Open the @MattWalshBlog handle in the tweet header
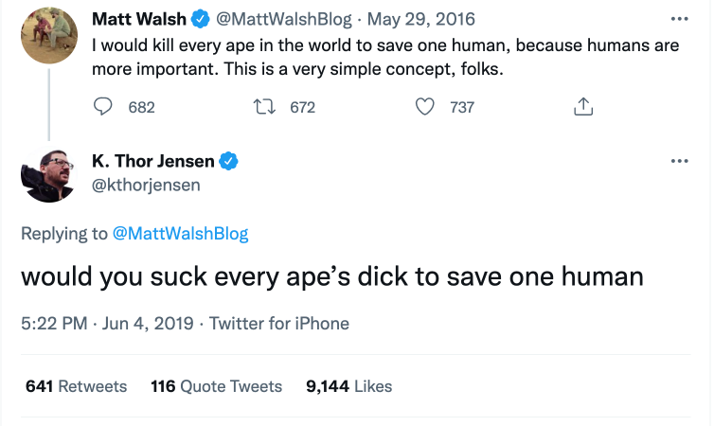 click(x=283, y=19)
